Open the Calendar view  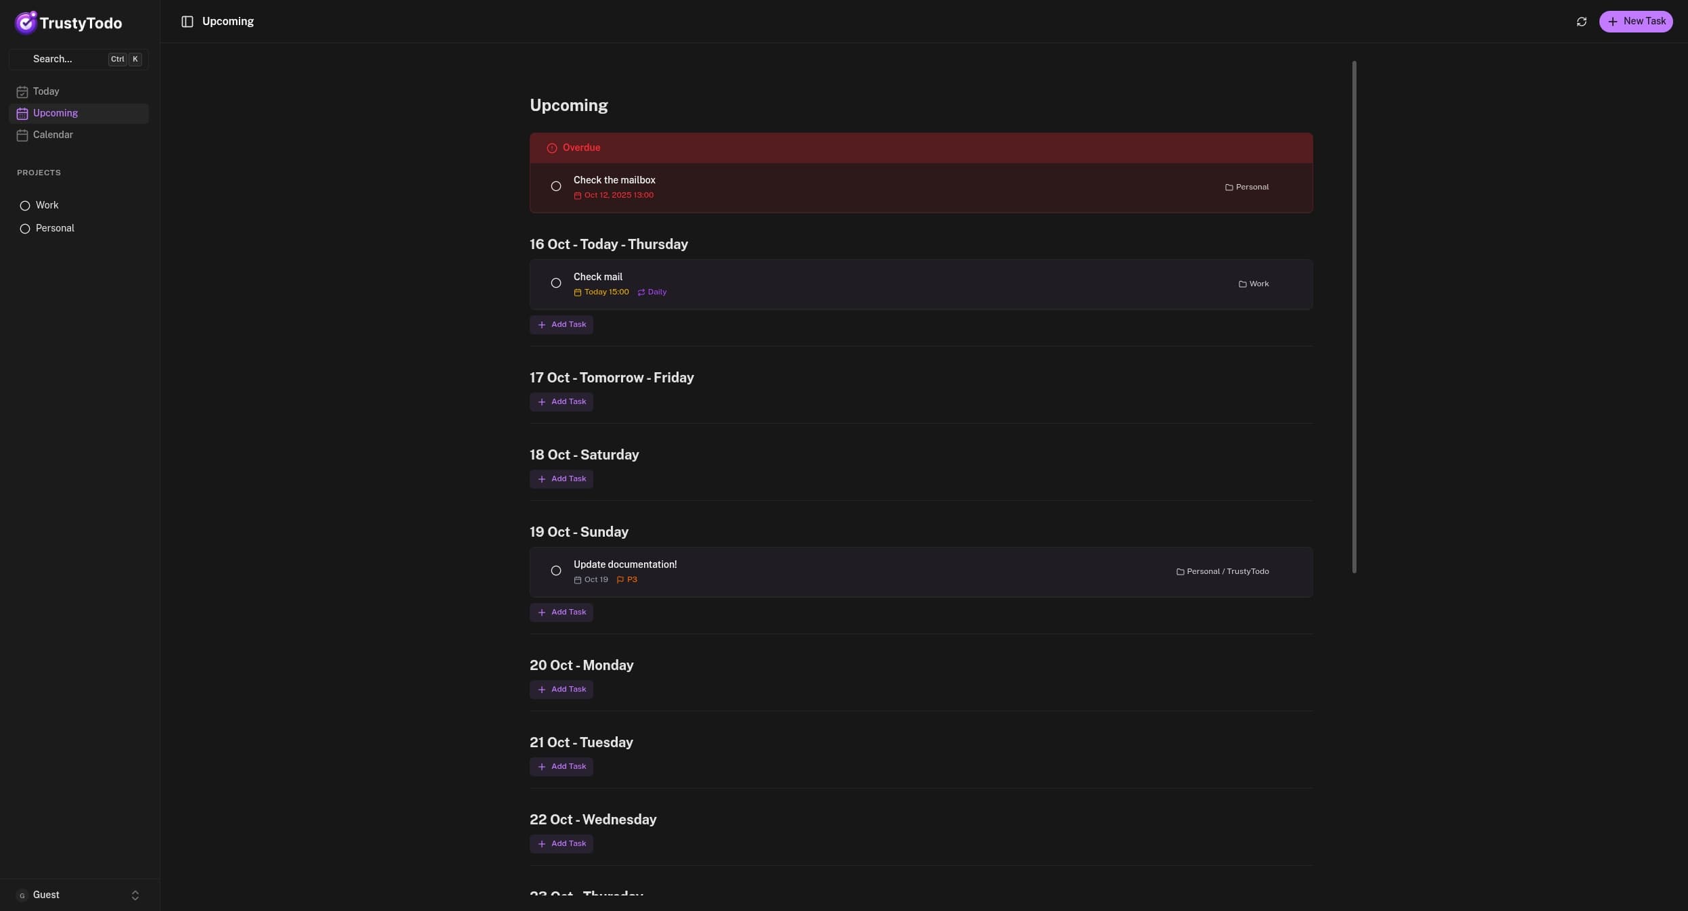53,135
